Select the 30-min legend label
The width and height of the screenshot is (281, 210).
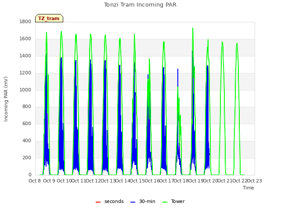click(147, 201)
